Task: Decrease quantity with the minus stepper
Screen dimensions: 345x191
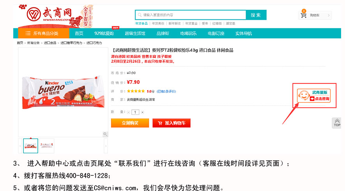Action: (x=128, y=112)
